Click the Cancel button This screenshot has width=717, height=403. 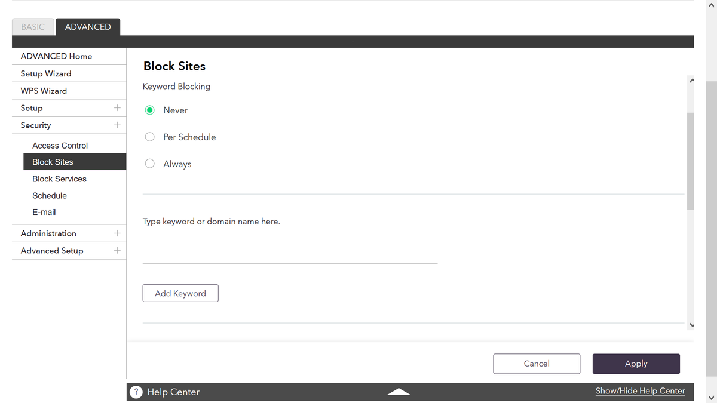coord(537,364)
